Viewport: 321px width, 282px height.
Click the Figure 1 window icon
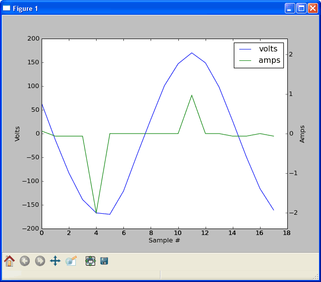click(x=6, y=8)
